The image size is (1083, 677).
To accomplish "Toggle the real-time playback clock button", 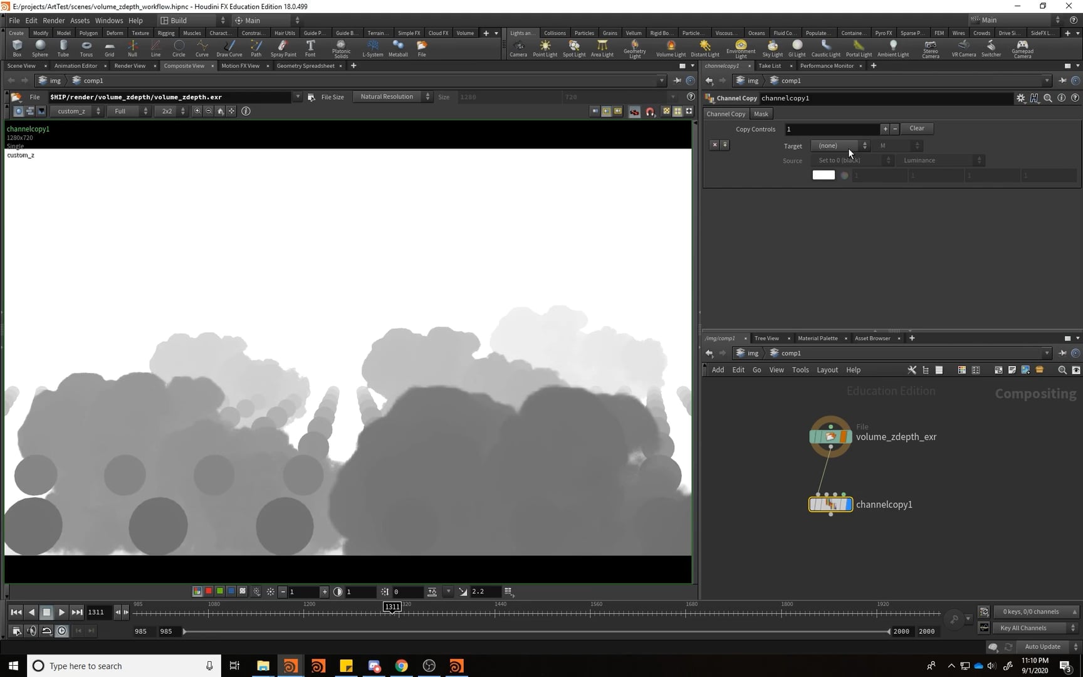I will click(62, 631).
